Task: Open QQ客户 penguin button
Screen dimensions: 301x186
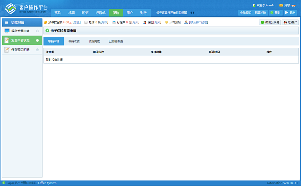Action: click(289, 22)
